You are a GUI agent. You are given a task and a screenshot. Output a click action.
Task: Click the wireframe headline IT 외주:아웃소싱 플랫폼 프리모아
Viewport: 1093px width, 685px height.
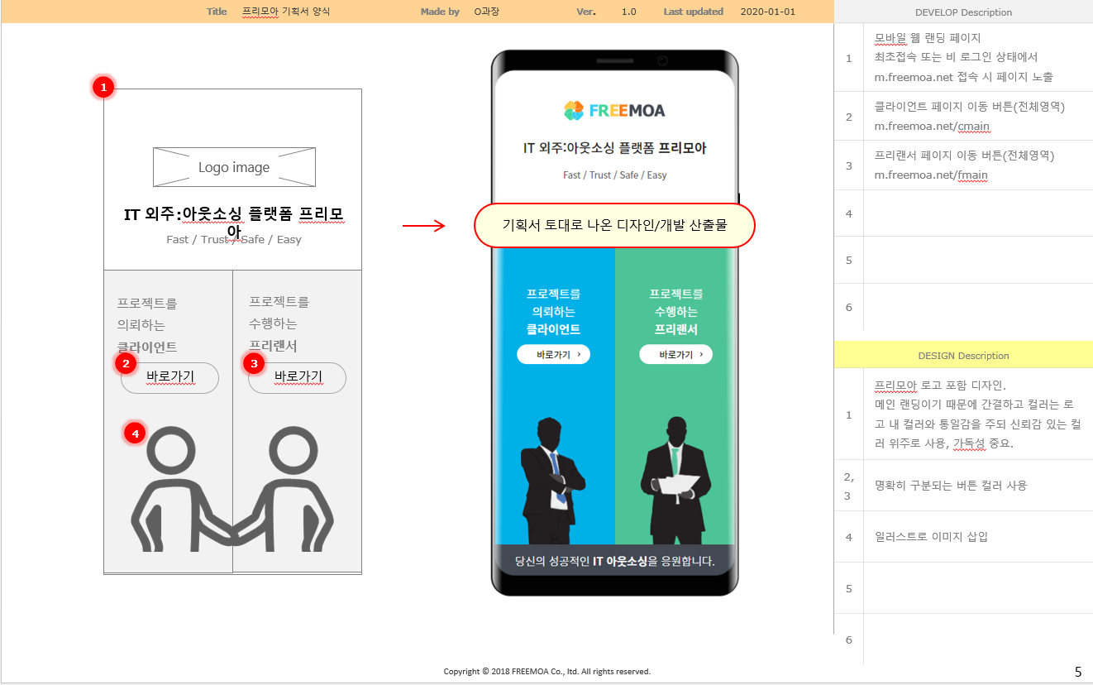pos(234,223)
